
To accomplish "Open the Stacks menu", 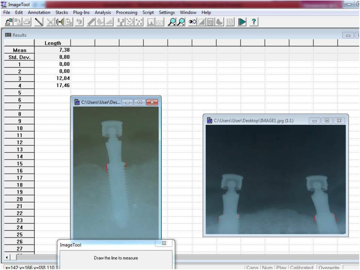I will (x=62, y=12).
